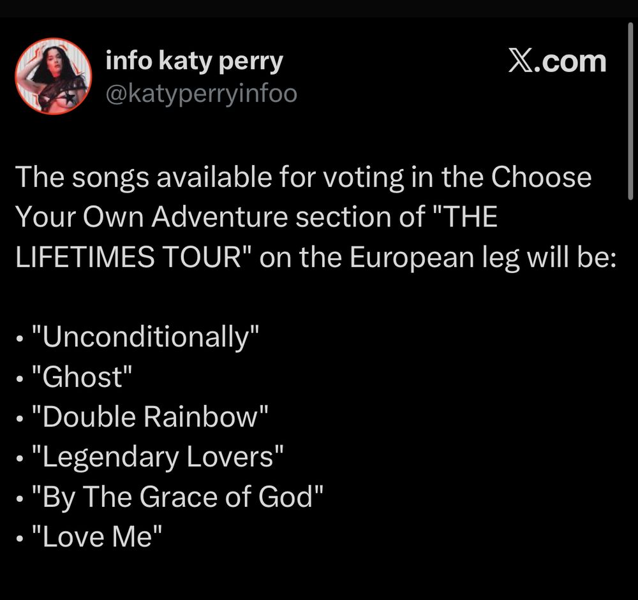638x600 pixels.
Task: Click the bullet dot before "Ghost"
Action: coord(19,379)
